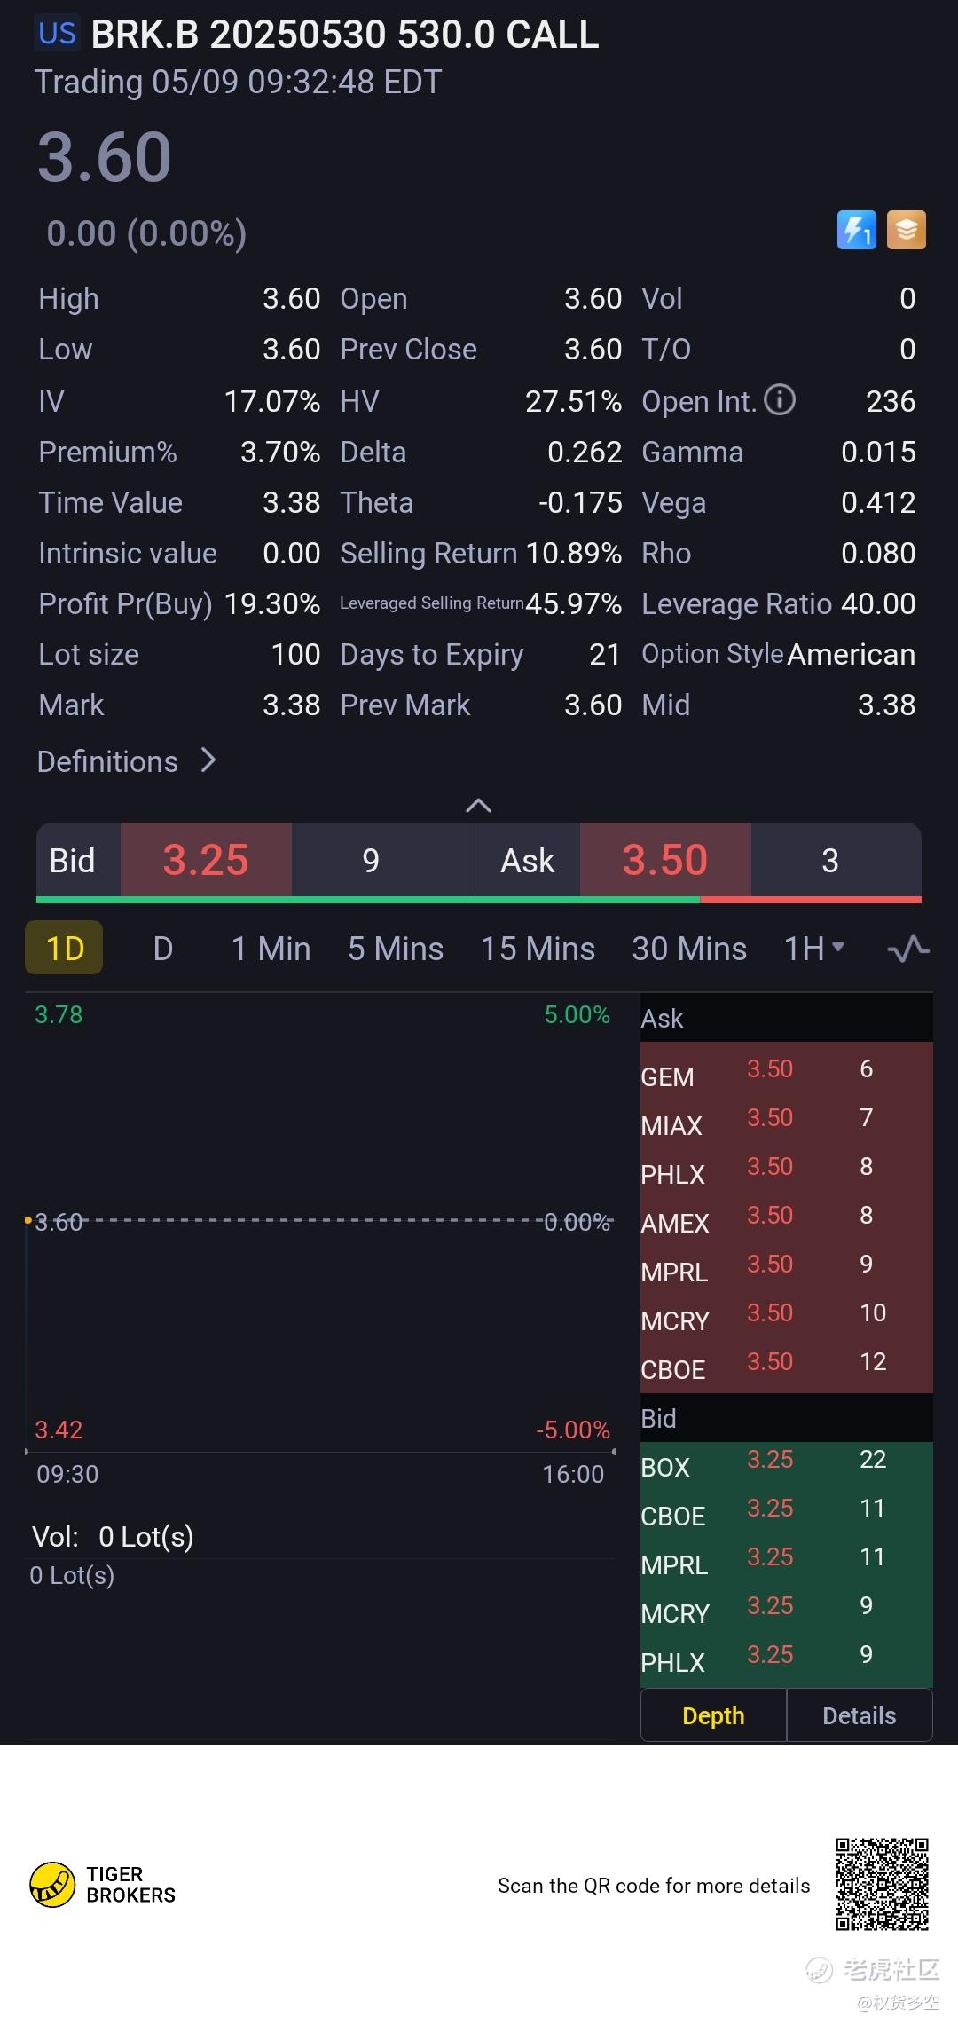The image size is (958, 2025).
Task: Open the 1H timeframe dropdown
Action: click(813, 949)
